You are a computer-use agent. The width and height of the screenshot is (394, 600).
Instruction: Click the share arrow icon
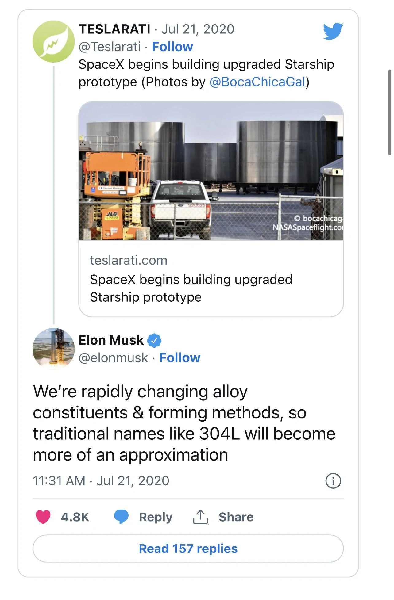(200, 517)
